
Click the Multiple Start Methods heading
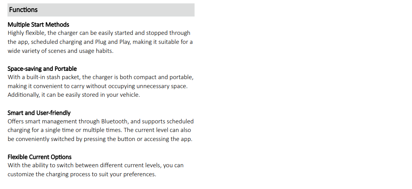tap(38, 24)
